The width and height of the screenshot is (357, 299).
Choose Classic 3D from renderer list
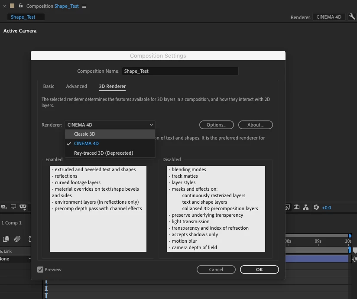click(110, 134)
